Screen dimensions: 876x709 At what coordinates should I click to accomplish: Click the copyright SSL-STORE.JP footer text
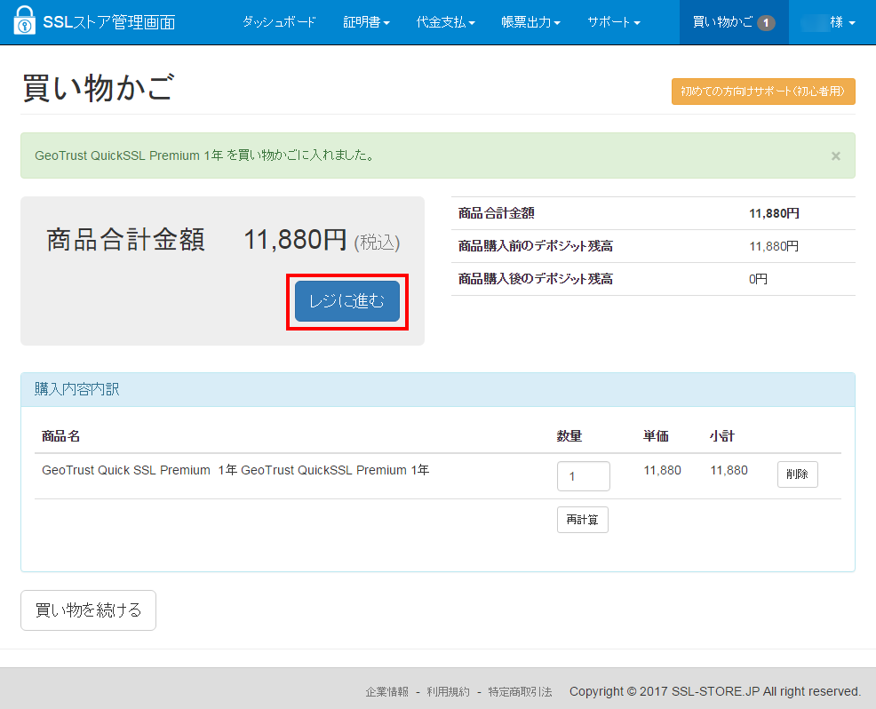coord(715,692)
